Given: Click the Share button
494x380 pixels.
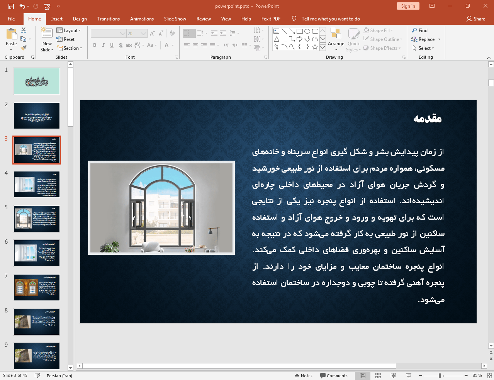Looking at the screenshot, I should pyautogui.click(x=475, y=19).
